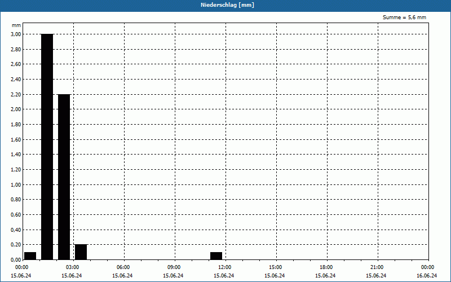The image size is (451, 282).
Task: Click the 15.06.24 date under 21:00
Action: click(x=376, y=276)
